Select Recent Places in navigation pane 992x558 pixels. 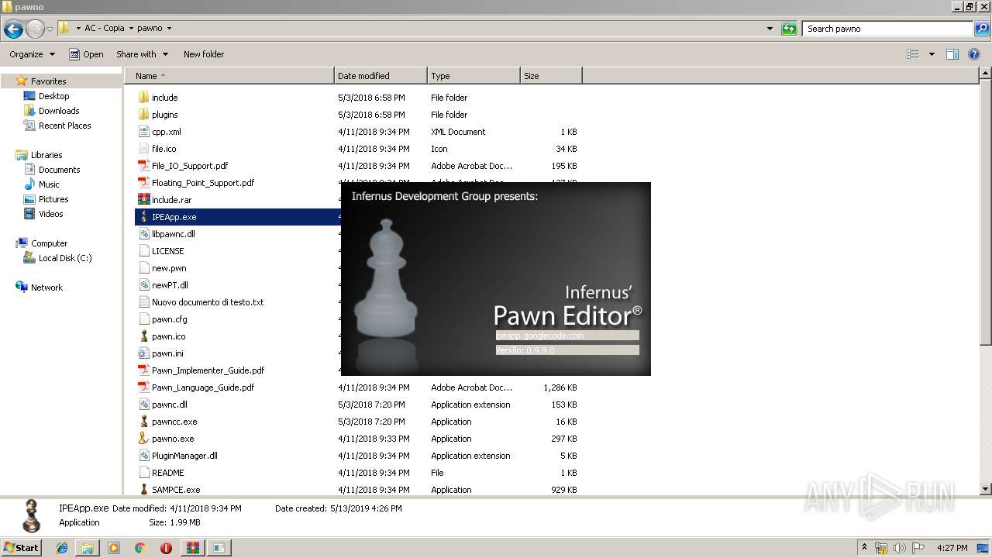64,126
